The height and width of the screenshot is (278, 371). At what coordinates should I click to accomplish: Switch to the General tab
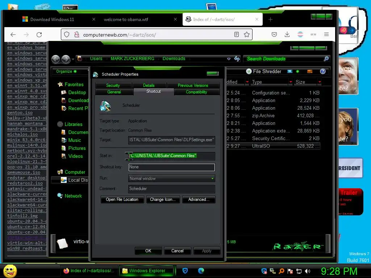[x=114, y=92]
